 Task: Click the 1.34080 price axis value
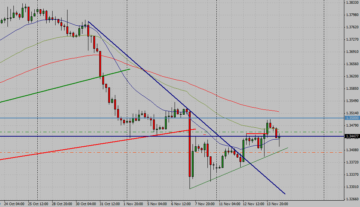(x=352, y=150)
